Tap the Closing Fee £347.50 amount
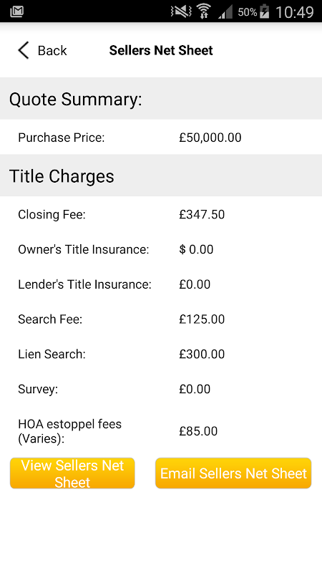This screenshot has height=573, width=322. click(x=202, y=214)
